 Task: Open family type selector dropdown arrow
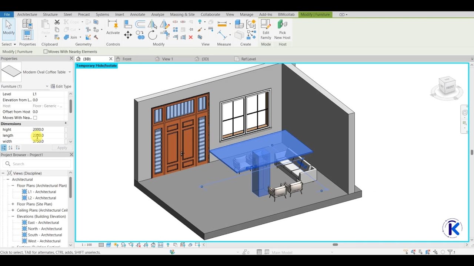click(70, 72)
